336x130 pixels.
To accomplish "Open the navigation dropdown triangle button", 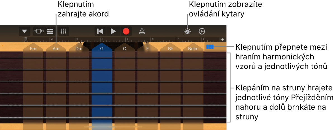I will (25, 31).
